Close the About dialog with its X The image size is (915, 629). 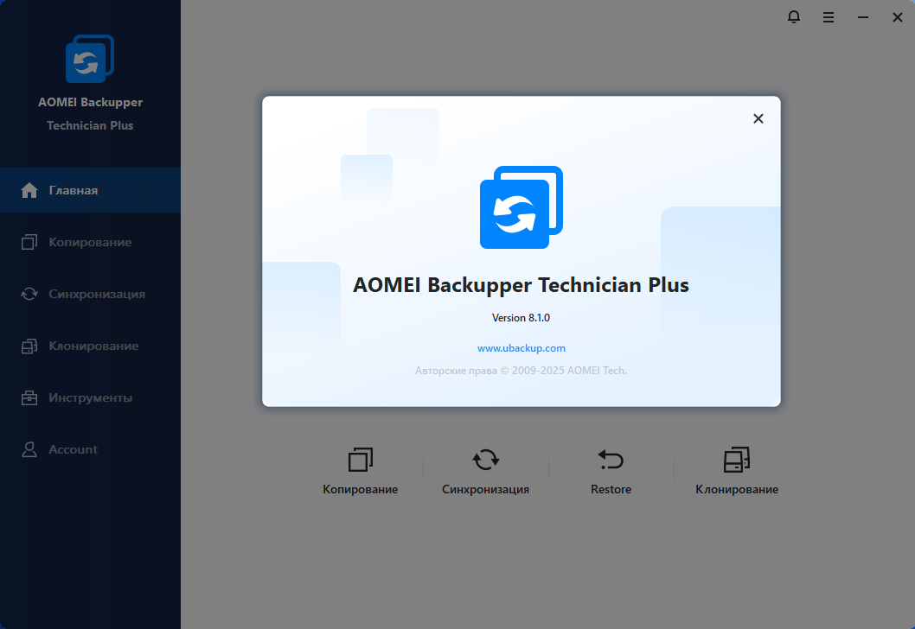[x=758, y=119]
